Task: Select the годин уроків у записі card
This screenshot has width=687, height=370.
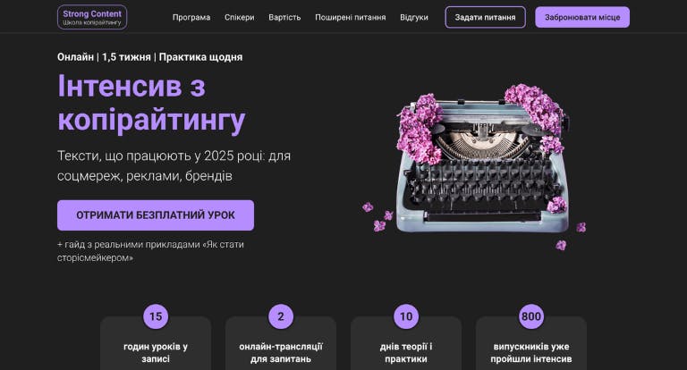Action: (x=156, y=344)
